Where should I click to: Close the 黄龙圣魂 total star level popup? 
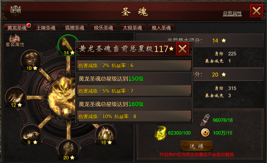tap(182, 49)
